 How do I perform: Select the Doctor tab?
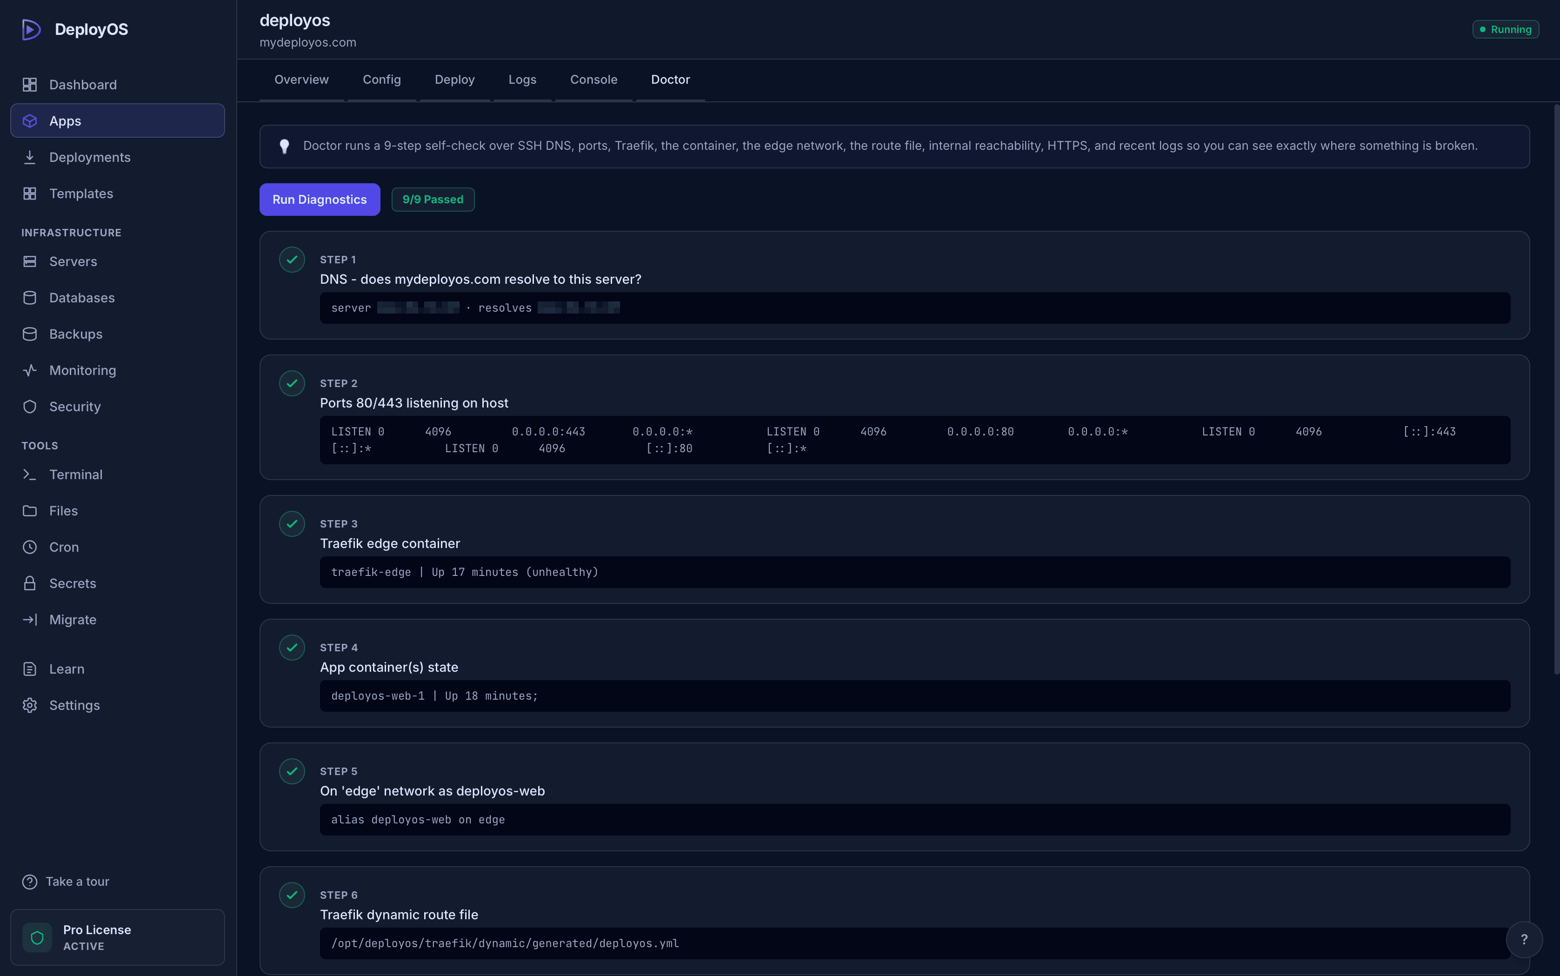click(670, 80)
